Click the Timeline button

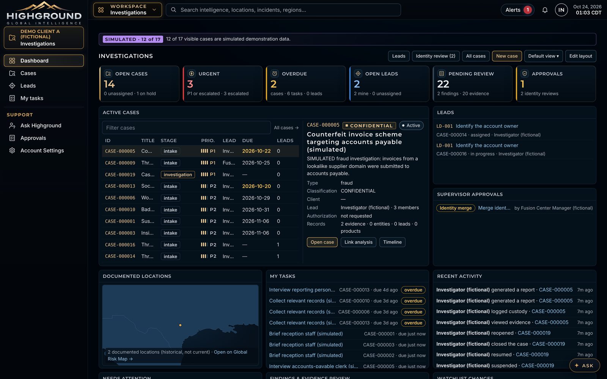pos(392,242)
